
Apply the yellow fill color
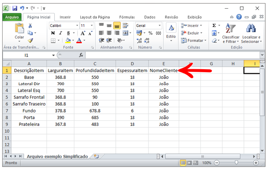(x=68, y=41)
